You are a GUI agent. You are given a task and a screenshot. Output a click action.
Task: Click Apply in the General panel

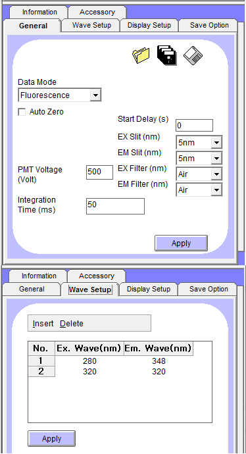181,243
